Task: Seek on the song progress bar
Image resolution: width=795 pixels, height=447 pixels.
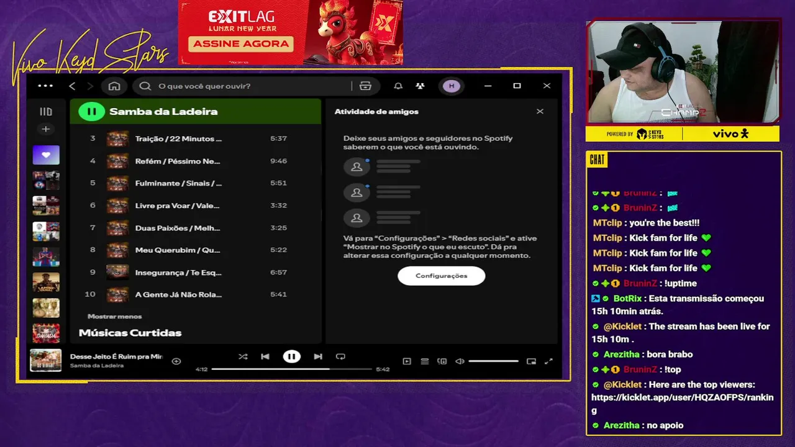Action: click(x=292, y=369)
